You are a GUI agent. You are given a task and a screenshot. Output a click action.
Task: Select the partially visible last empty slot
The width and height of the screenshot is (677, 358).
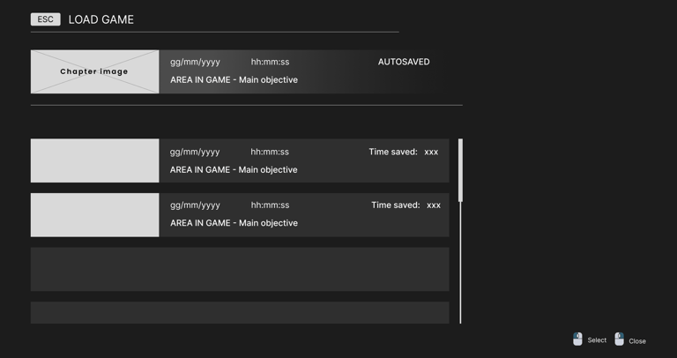coord(240,312)
